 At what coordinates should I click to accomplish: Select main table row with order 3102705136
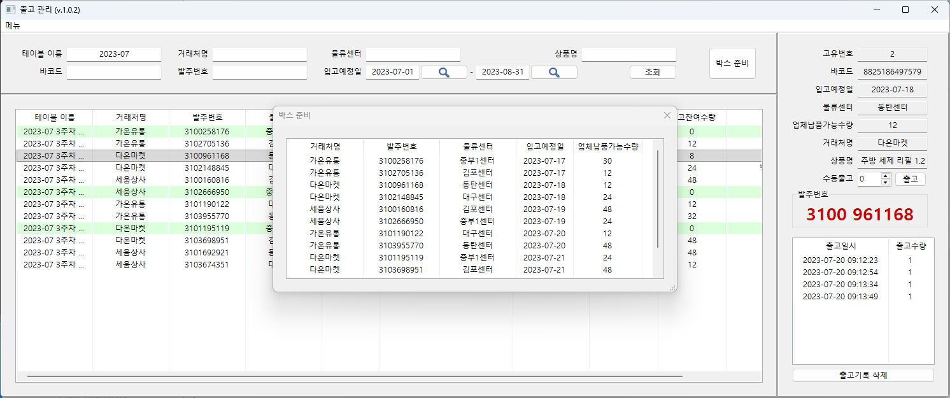point(389,143)
